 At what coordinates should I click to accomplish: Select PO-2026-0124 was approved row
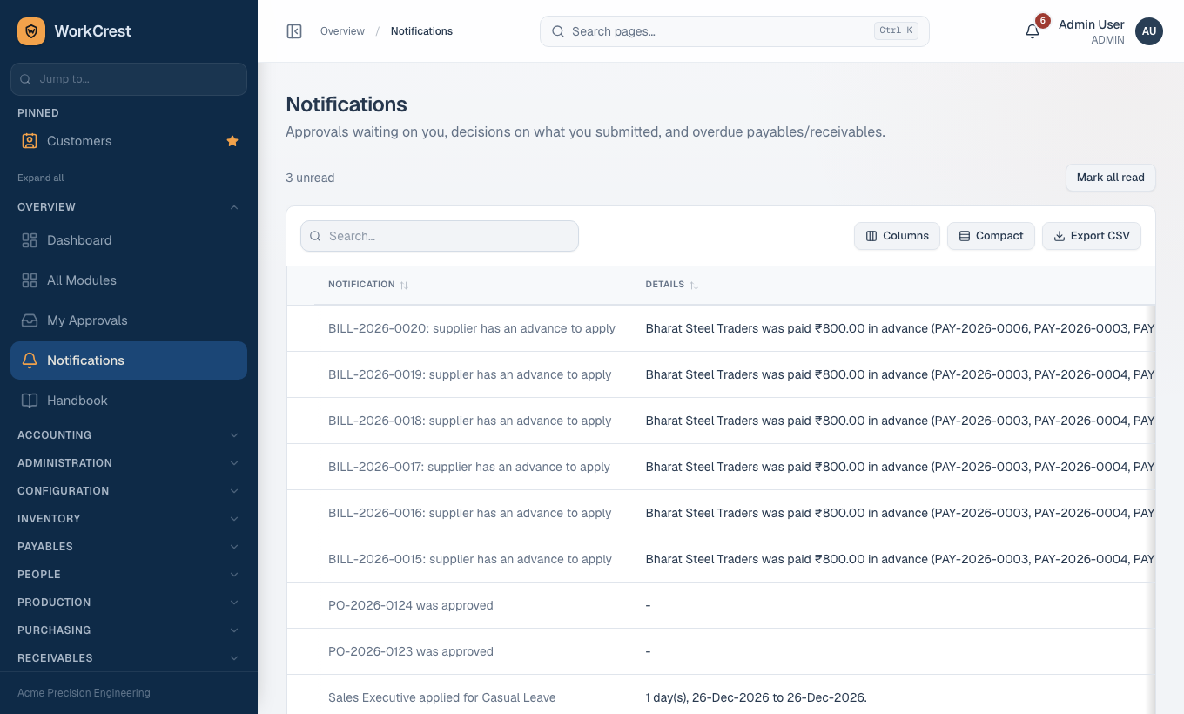[x=721, y=606]
